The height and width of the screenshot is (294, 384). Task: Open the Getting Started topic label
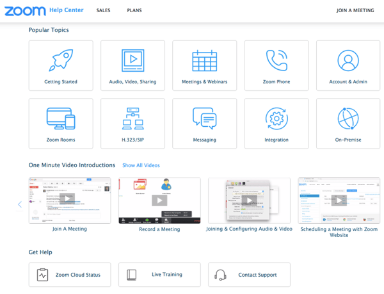point(61,82)
